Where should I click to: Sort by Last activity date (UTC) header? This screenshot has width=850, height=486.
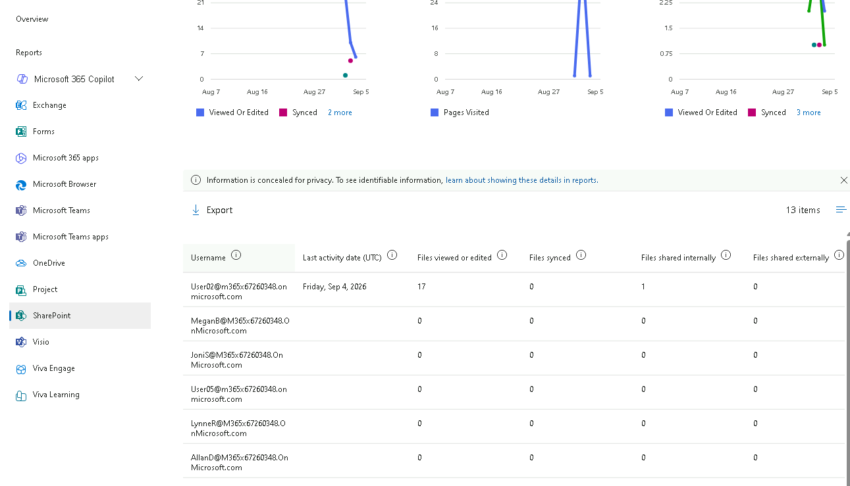coord(342,258)
